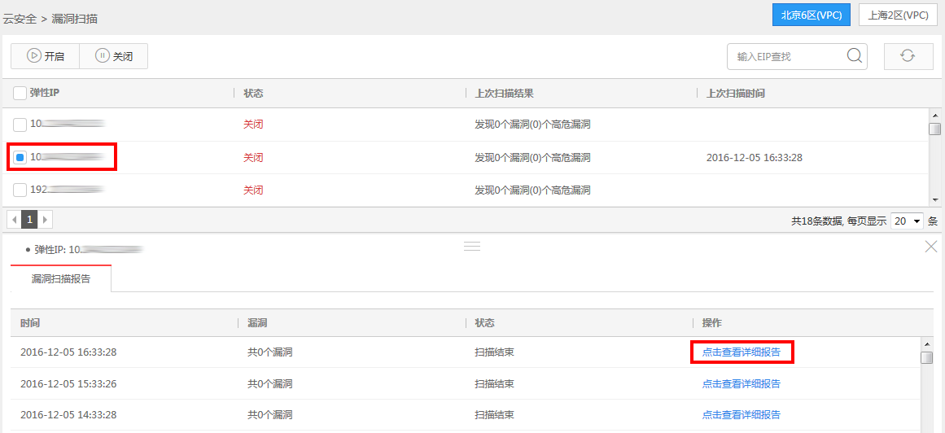Open detailed report for 16:33:28 scan
Image resolution: width=945 pixels, height=433 pixels.
[741, 352]
